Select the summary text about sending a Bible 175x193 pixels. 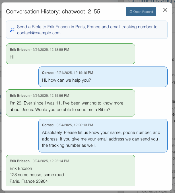point(87,27)
